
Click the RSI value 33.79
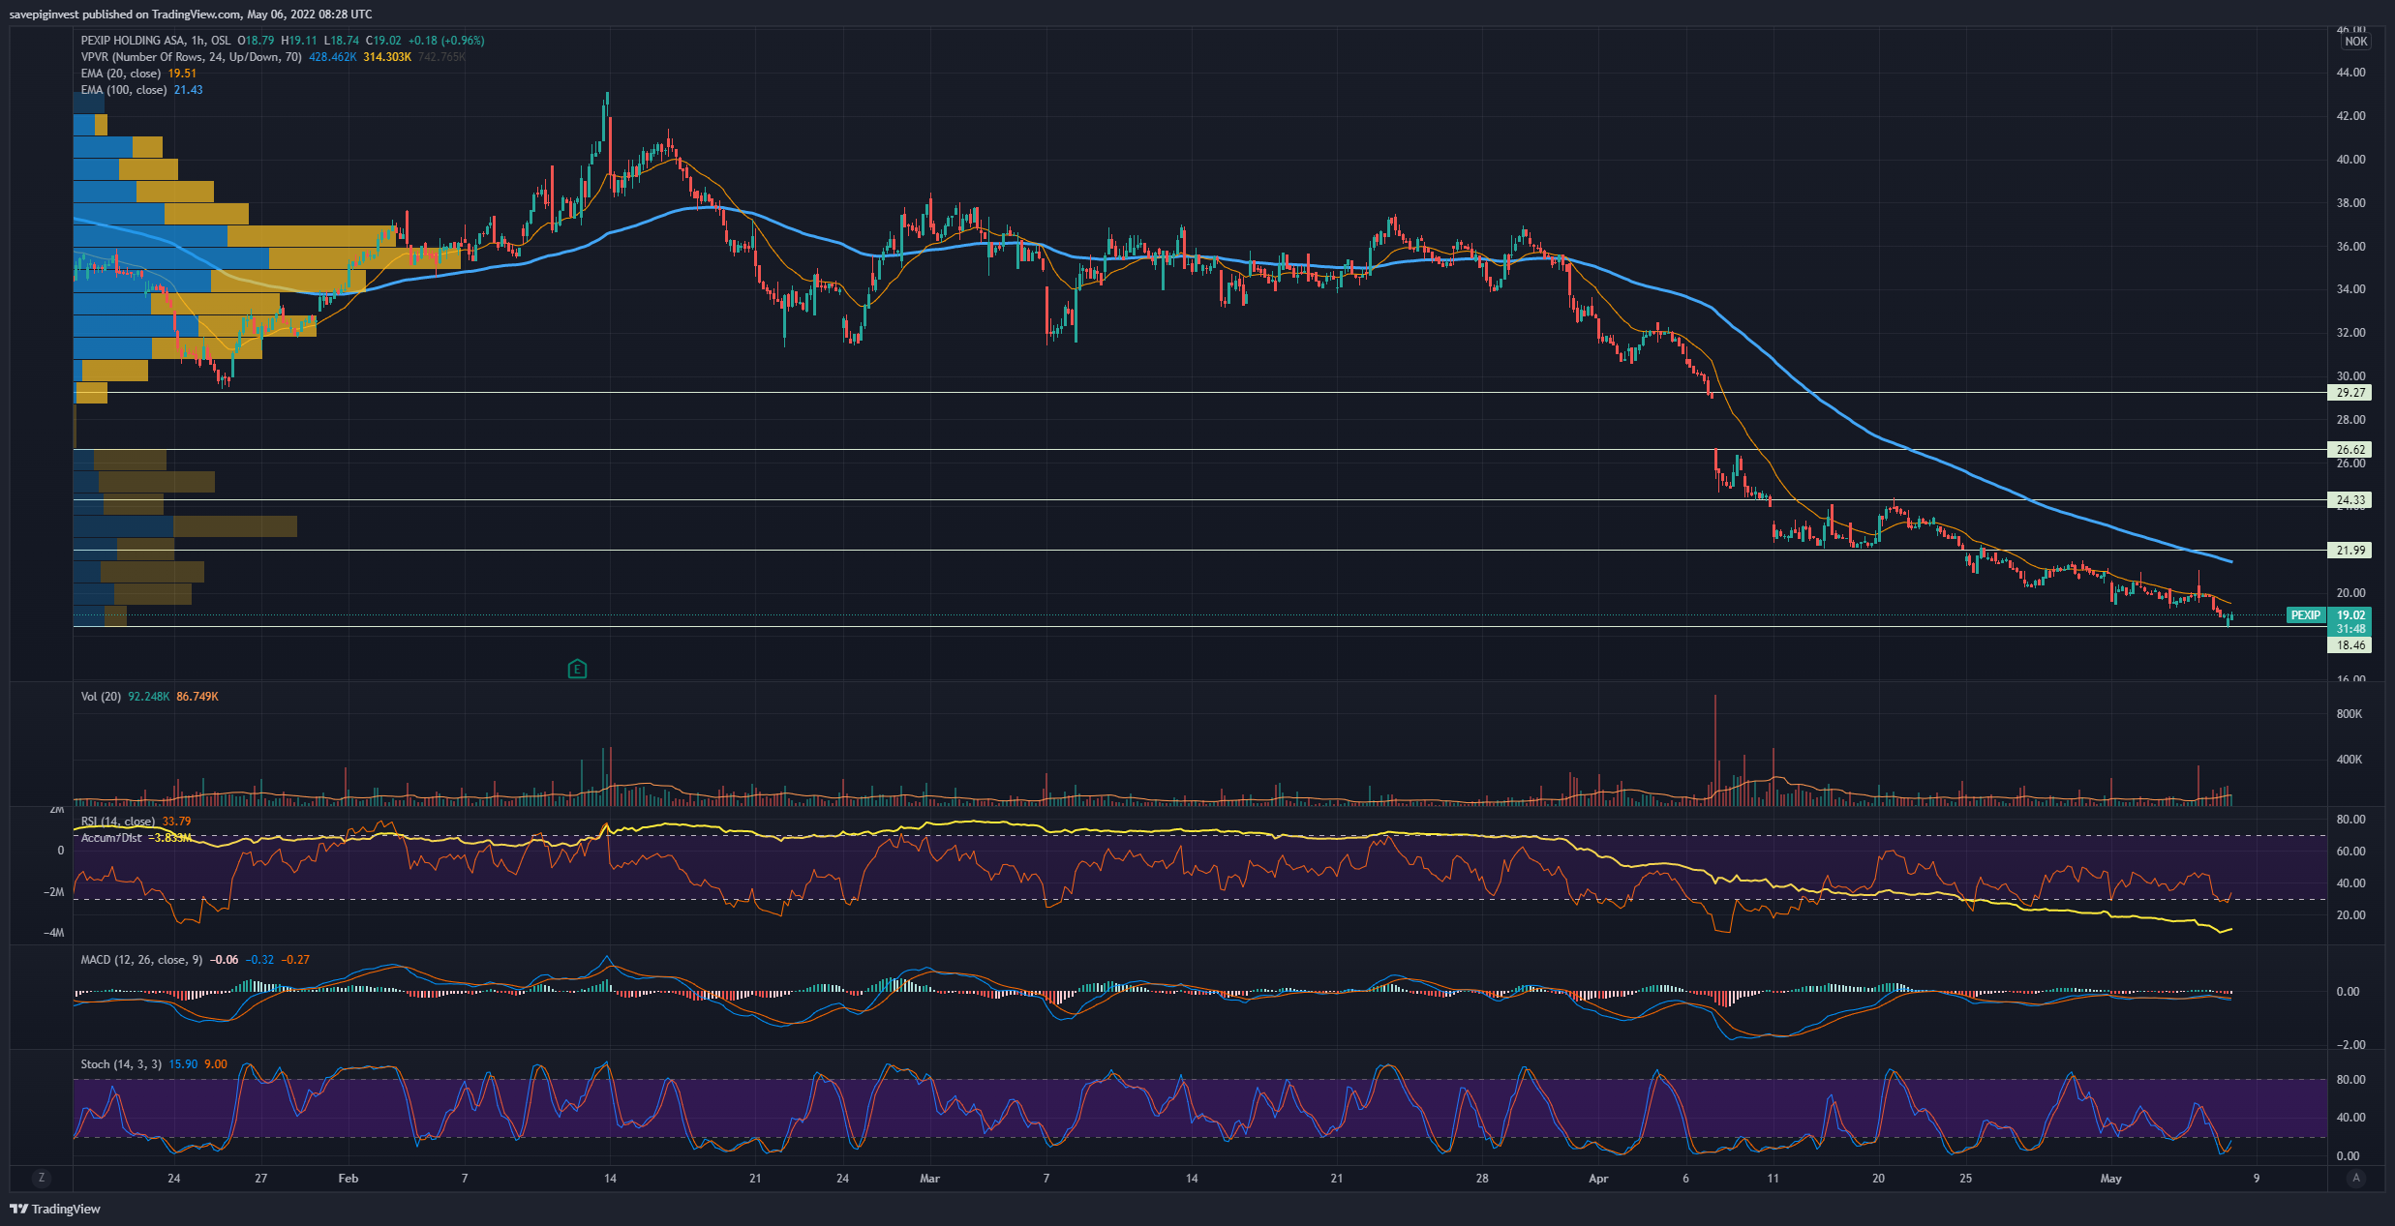176,822
